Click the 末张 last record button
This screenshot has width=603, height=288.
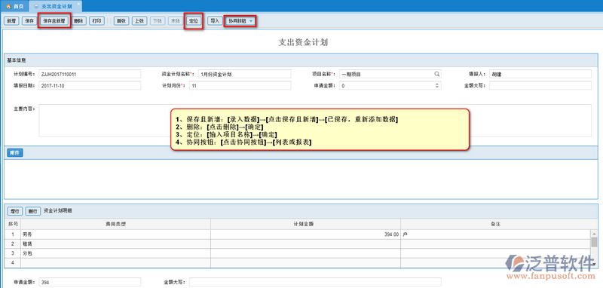[175, 21]
